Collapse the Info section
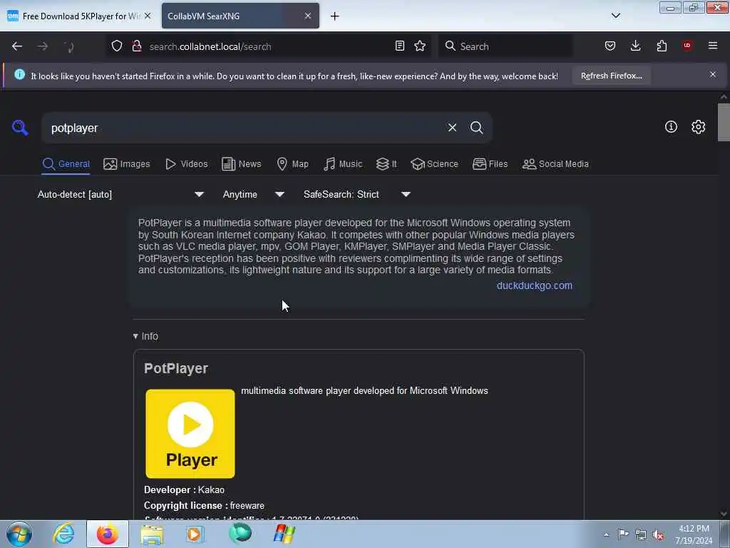The height and width of the screenshot is (548, 730). pos(145,336)
